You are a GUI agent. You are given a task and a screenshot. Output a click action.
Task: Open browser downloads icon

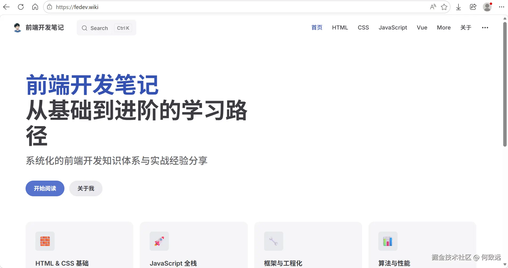458,7
